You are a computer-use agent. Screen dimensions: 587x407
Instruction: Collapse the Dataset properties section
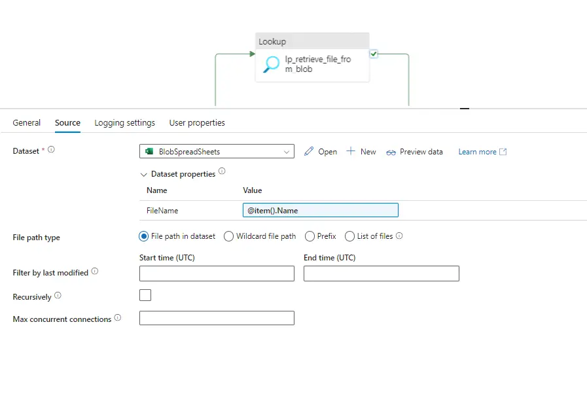coord(144,174)
